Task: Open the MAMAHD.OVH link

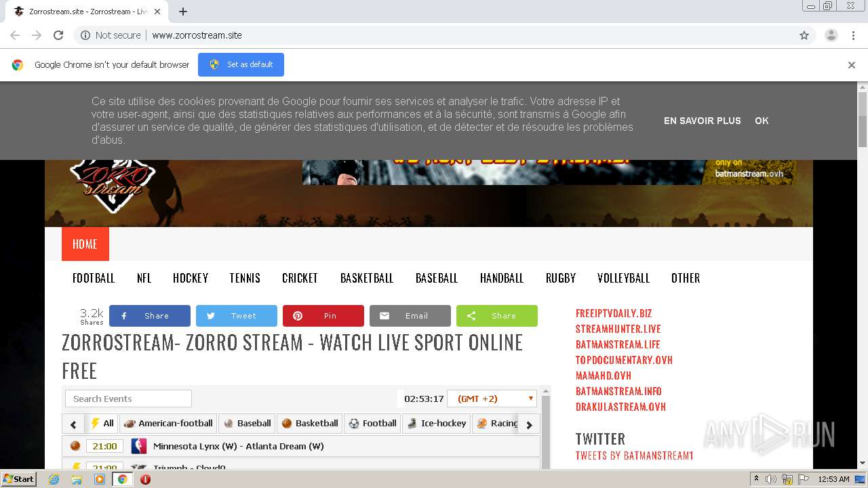Action: tap(604, 375)
